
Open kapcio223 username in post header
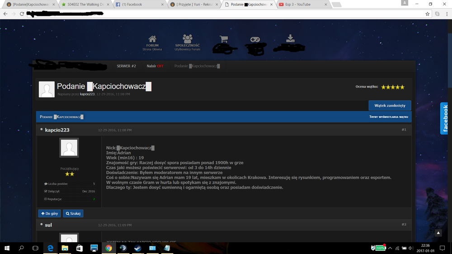click(57, 130)
